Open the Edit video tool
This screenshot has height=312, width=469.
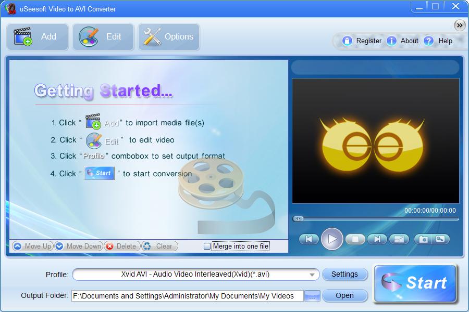pos(103,37)
